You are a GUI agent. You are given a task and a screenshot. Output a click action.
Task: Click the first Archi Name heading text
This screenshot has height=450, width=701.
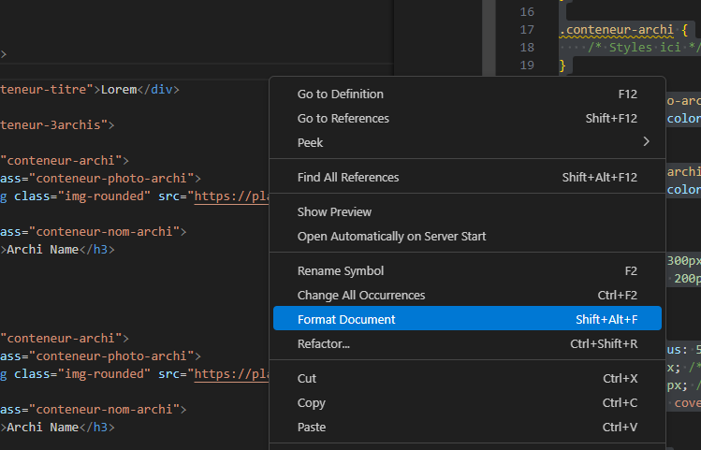click(42, 249)
